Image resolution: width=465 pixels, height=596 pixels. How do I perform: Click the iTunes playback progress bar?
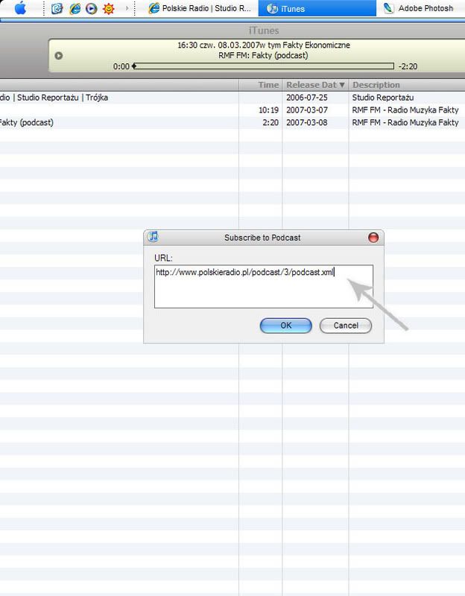(264, 66)
